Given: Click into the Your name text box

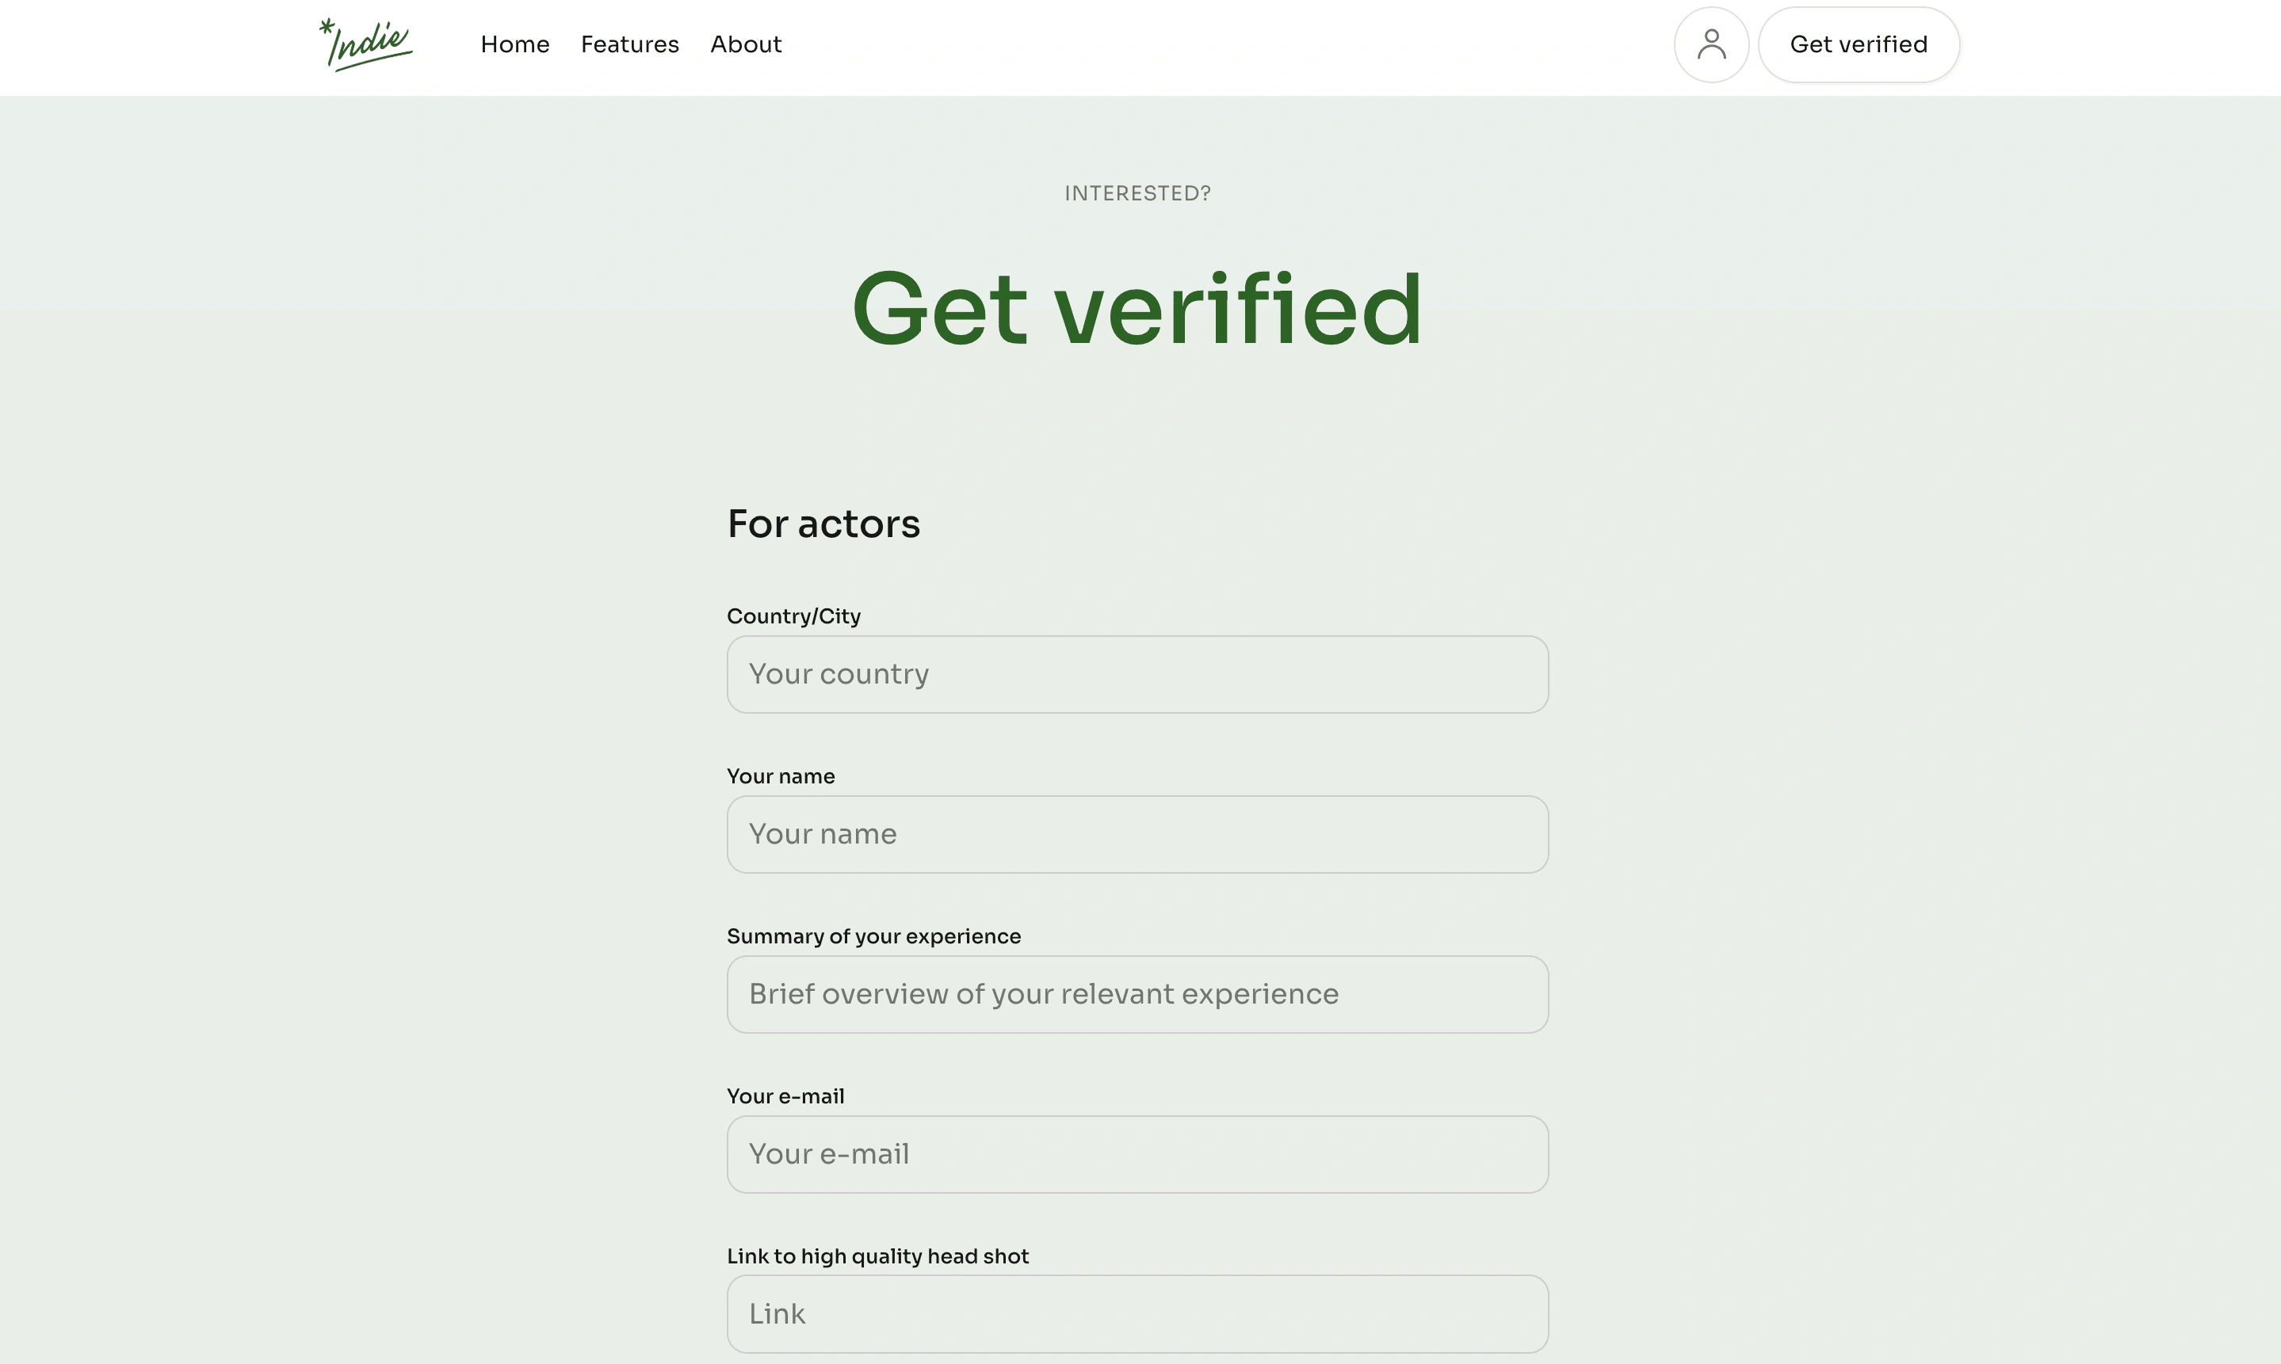Looking at the screenshot, I should pyautogui.click(x=1137, y=833).
